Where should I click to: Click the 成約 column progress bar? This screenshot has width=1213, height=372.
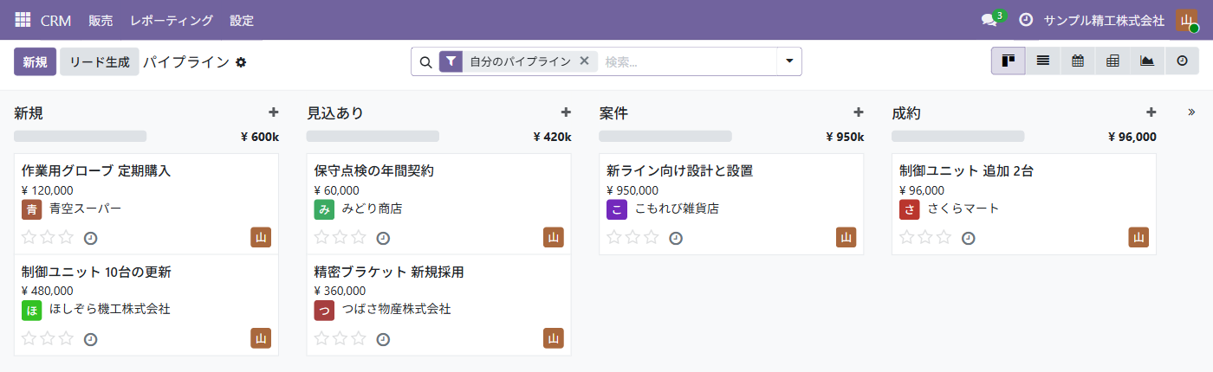pyautogui.click(x=958, y=136)
